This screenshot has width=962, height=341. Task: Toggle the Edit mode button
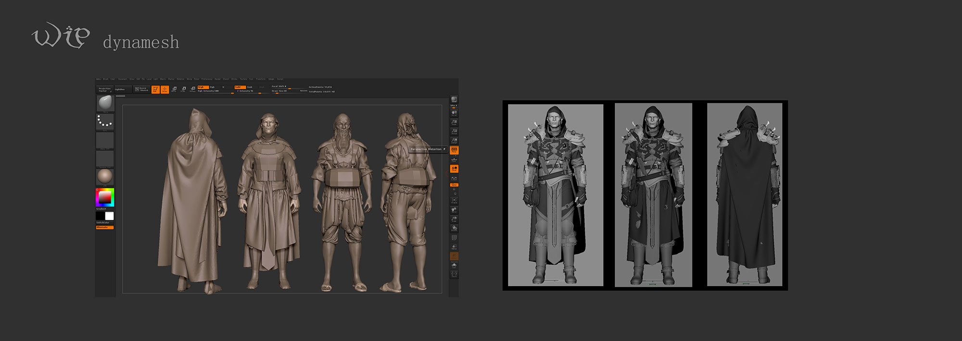coord(155,89)
